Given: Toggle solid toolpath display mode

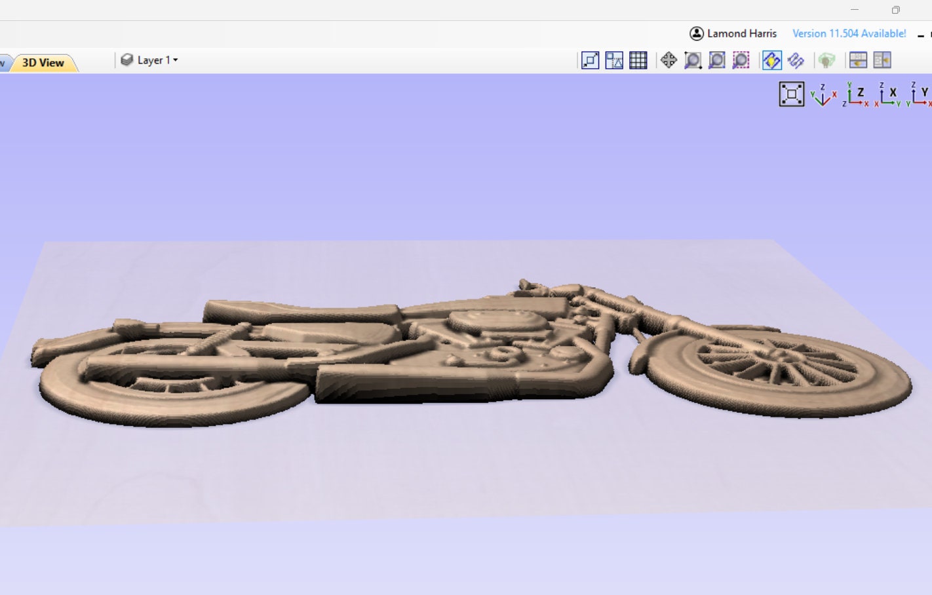Looking at the screenshot, I should [x=797, y=60].
